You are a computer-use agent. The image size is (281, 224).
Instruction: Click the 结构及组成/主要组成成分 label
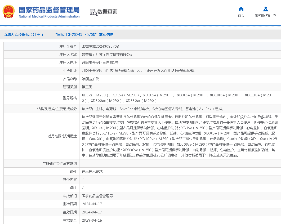(57, 109)
